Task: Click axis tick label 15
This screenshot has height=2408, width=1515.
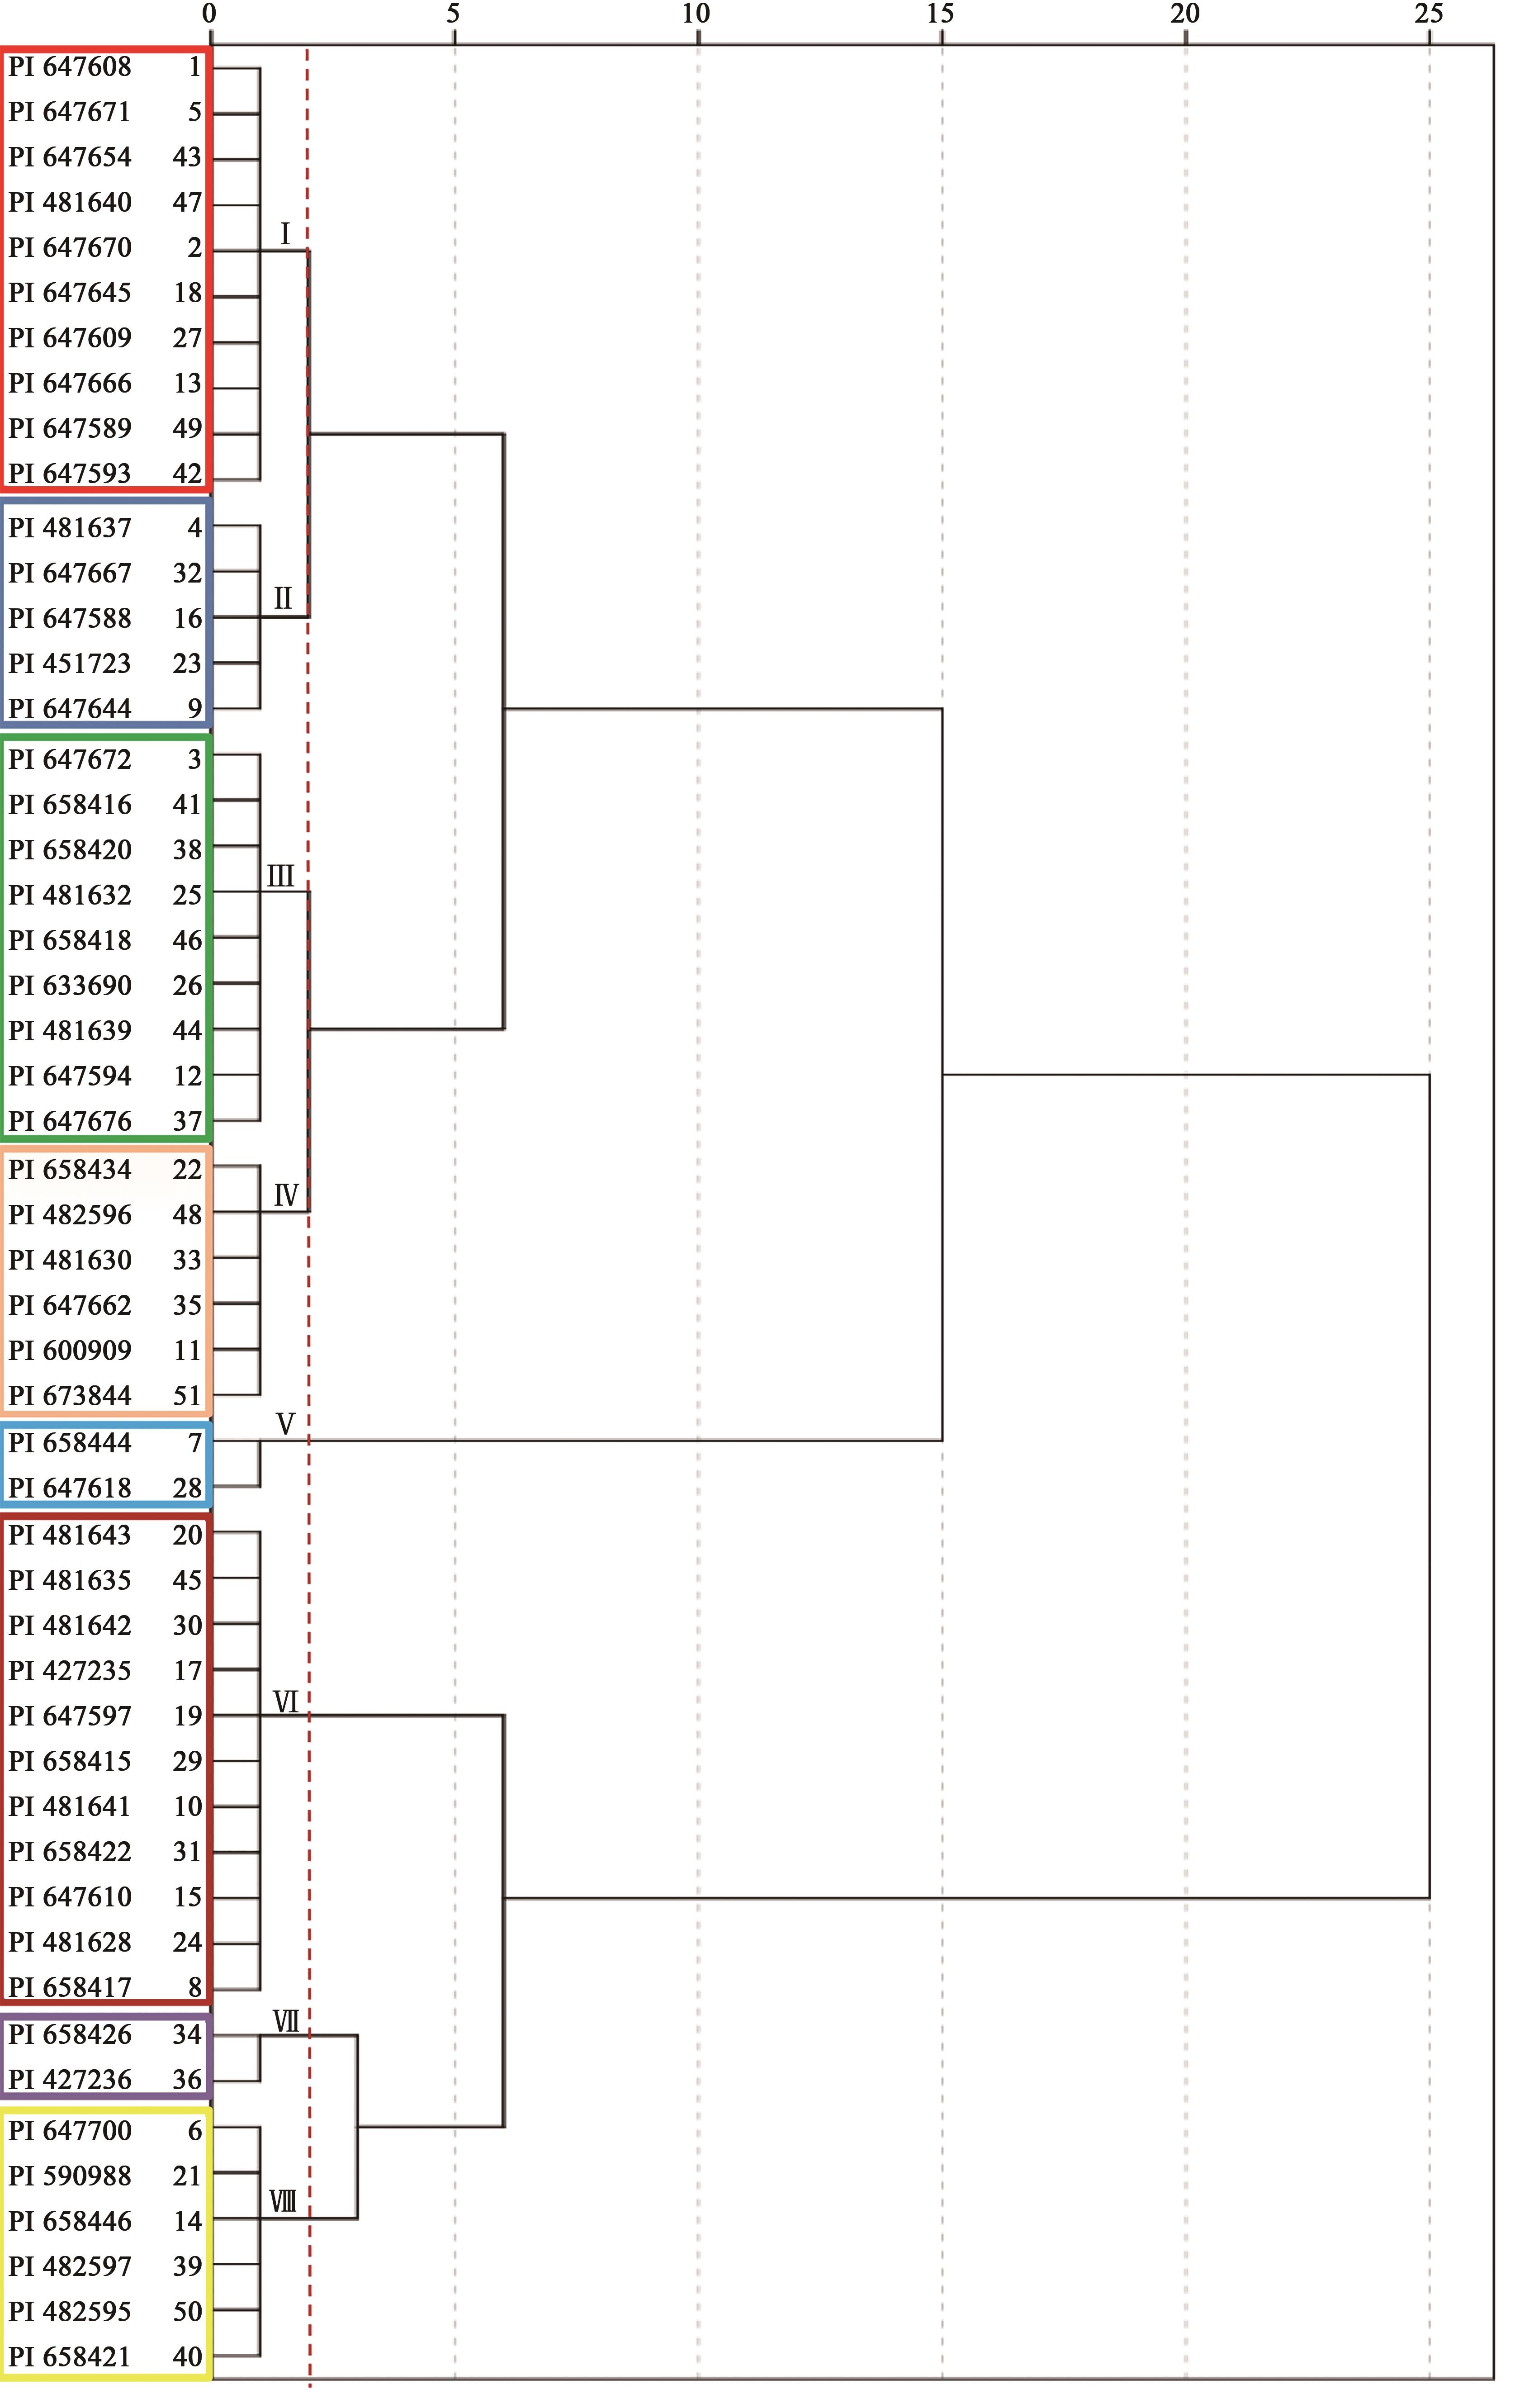Action: click(940, 14)
